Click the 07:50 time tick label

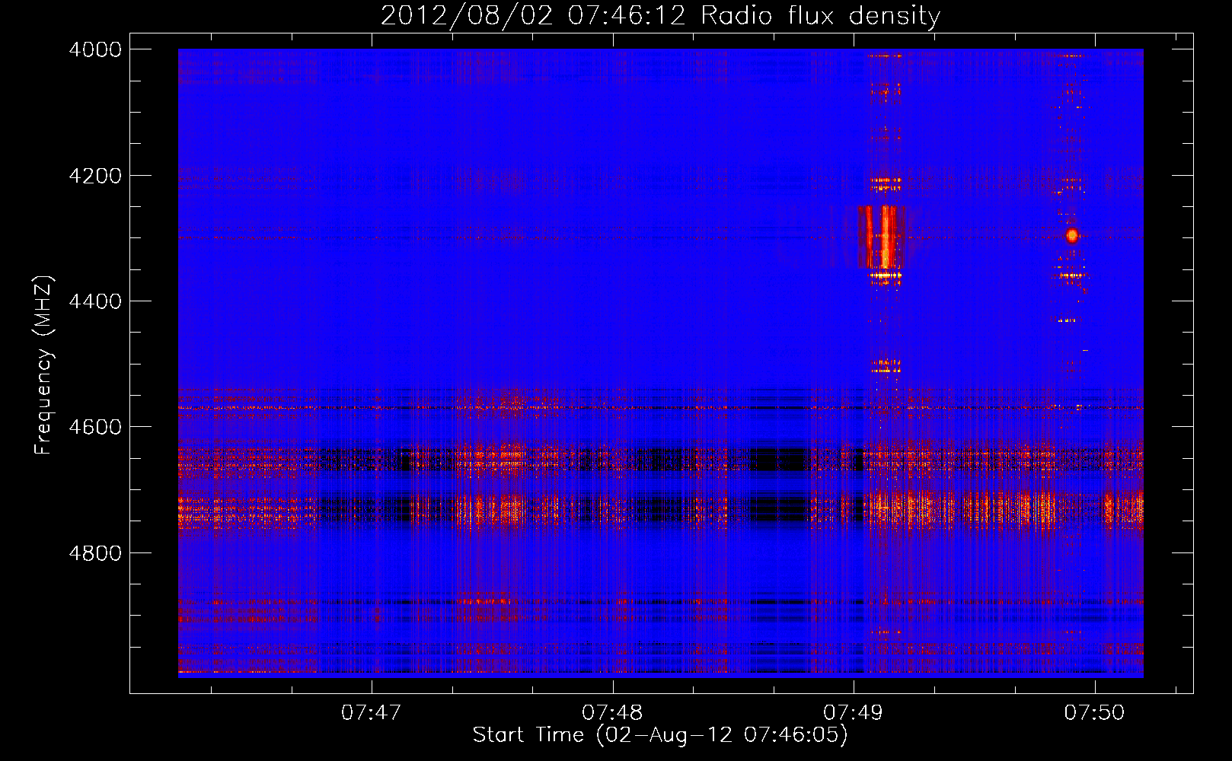click(x=1094, y=712)
